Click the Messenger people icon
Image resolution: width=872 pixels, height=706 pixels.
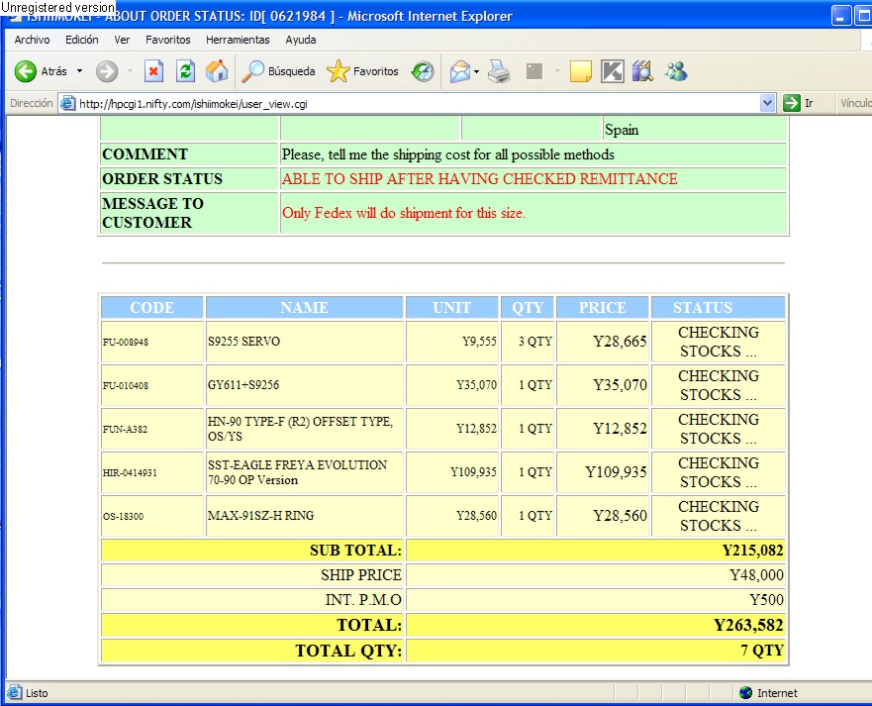tap(677, 71)
